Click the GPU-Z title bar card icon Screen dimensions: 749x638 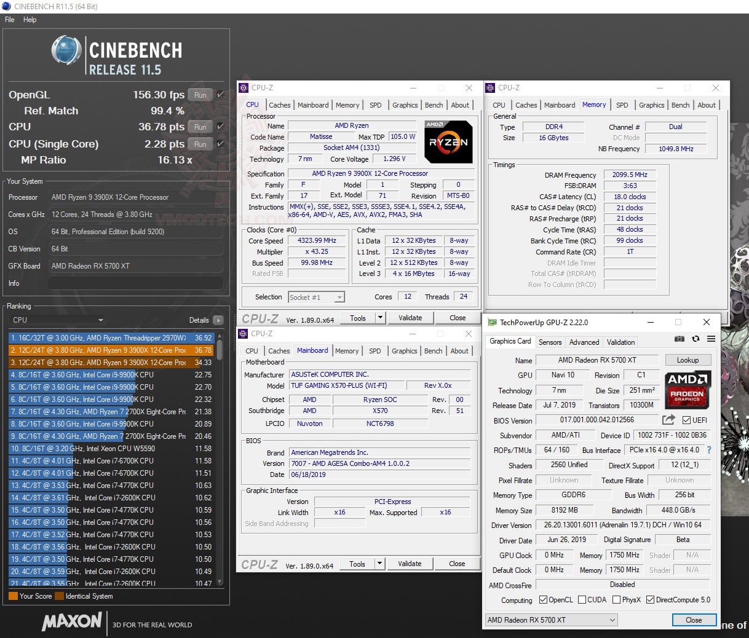tap(492, 322)
